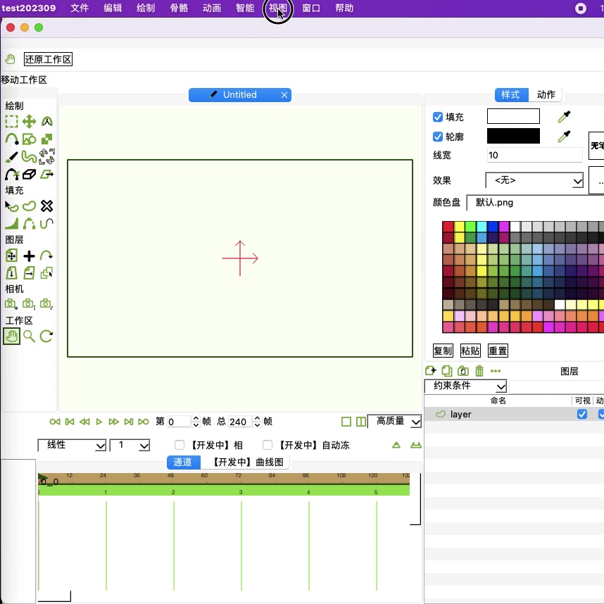Click the black outline color swatch
The height and width of the screenshot is (604, 604).
(513, 137)
